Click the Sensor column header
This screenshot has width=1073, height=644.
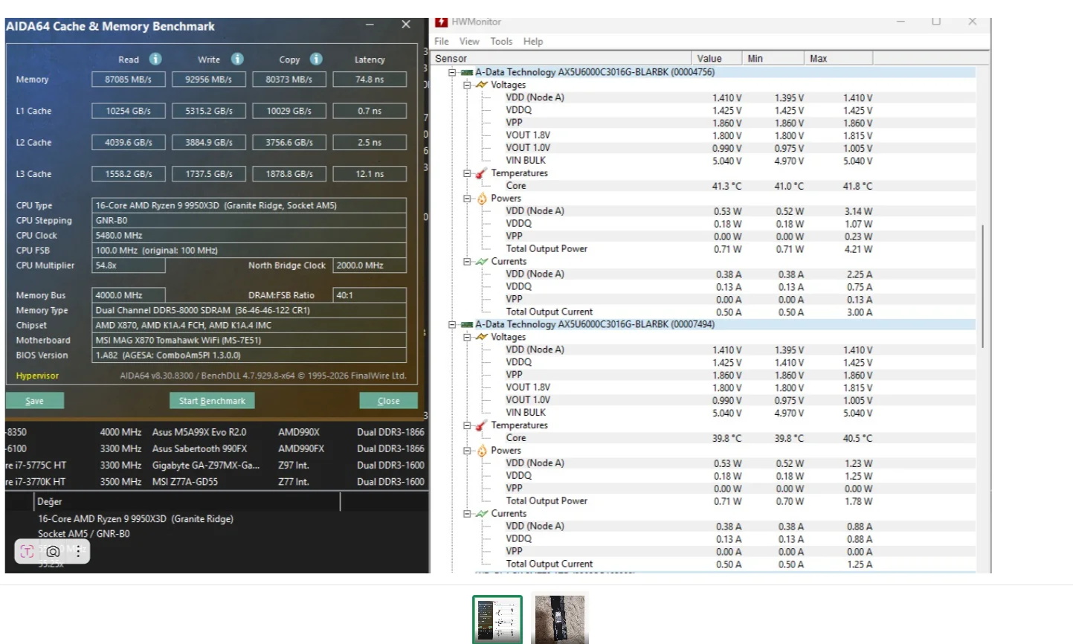561,58
